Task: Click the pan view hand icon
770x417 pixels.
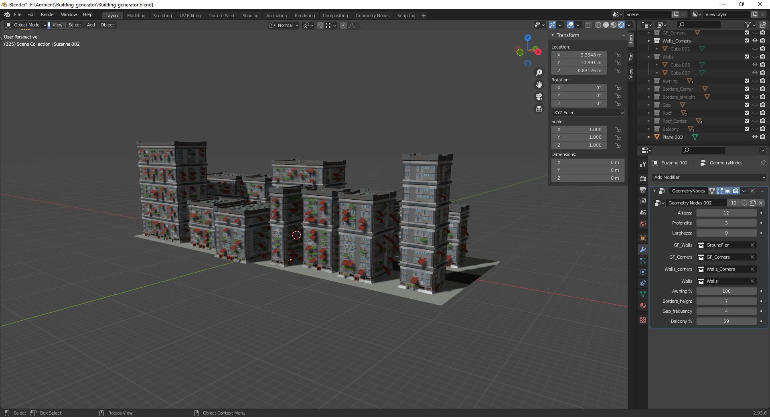Action: pos(539,85)
